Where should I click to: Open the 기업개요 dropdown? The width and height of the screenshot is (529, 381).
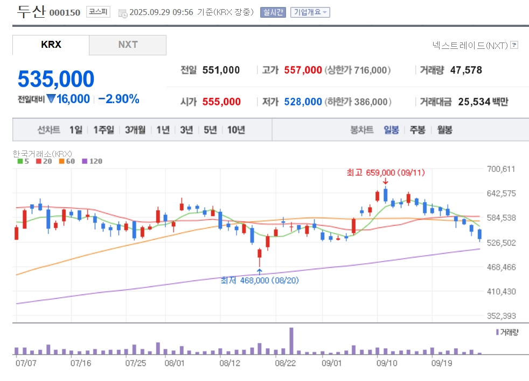[x=310, y=12]
